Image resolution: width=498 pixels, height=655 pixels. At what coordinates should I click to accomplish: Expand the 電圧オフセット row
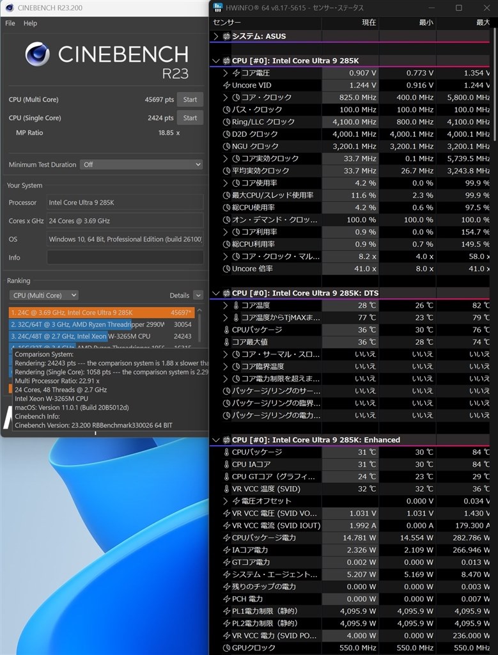(226, 501)
